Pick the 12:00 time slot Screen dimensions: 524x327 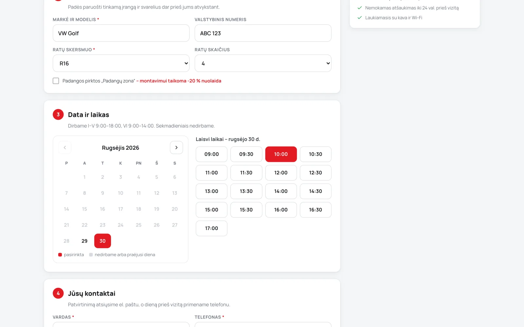(x=281, y=173)
